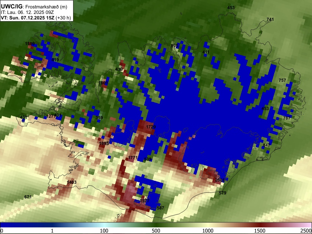Click the map value 671
Viewport: 312px width, 234px height.
(x=28, y=197)
